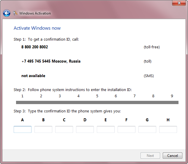This screenshot has height=164, width=188.
Task: Click the Step 2 instruction text
Action: pyautogui.click(x=73, y=90)
